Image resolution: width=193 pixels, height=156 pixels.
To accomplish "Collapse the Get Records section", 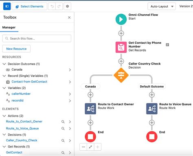I will click(x=4, y=147).
